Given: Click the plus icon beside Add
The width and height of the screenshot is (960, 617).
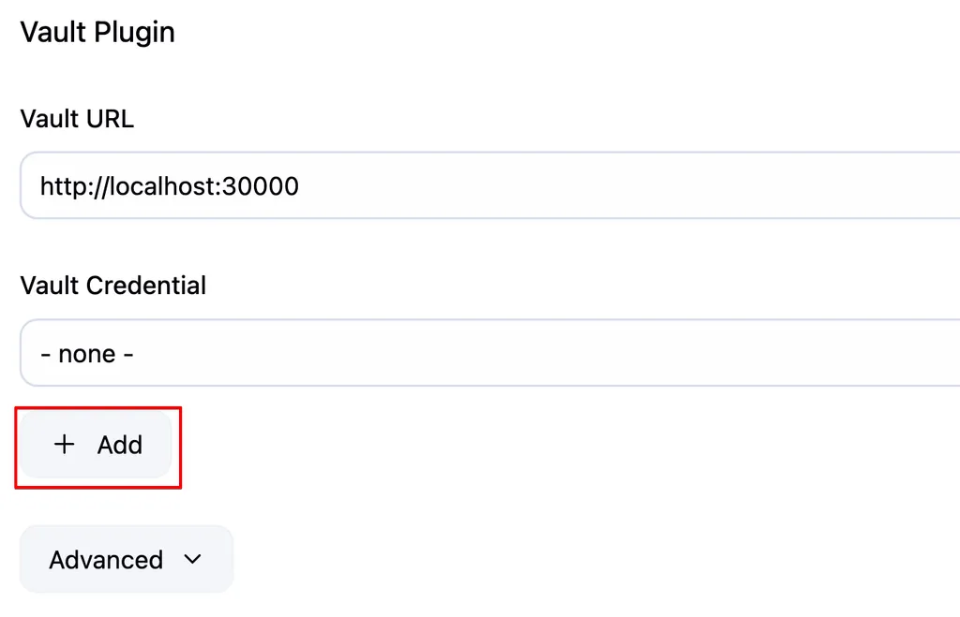Looking at the screenshot, I should click(65, 445).
